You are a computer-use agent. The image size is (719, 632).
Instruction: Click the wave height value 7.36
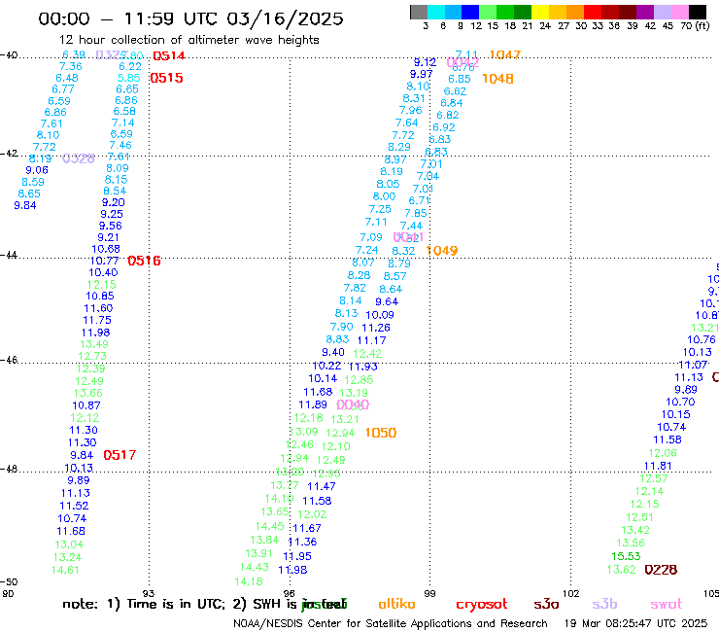pos(71,66)
